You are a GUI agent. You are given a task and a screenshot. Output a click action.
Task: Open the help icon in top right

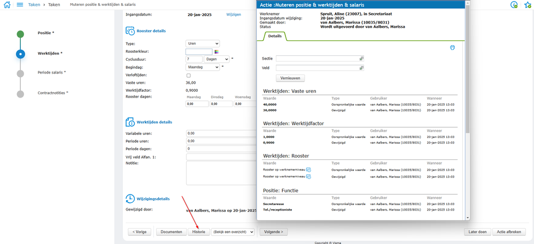pos(514,5)
